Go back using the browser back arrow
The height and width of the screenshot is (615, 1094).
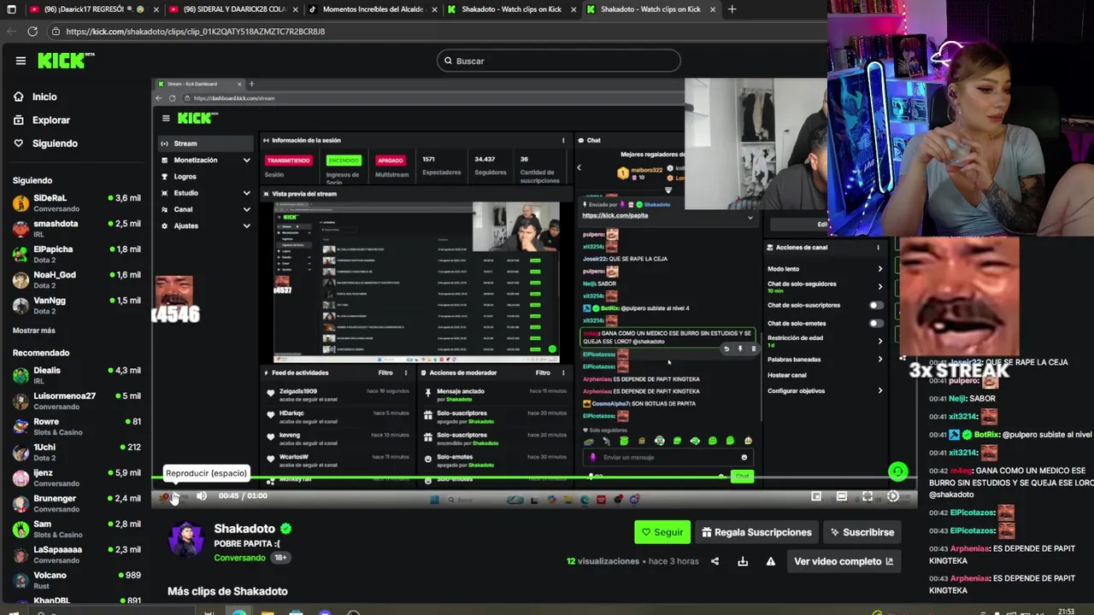click(x=11, y=31)
